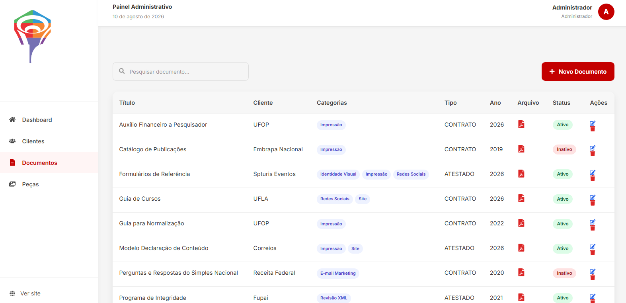This screenshot has height=303, width=626.
Task: Click the Título column header
Action: (127, 103)
